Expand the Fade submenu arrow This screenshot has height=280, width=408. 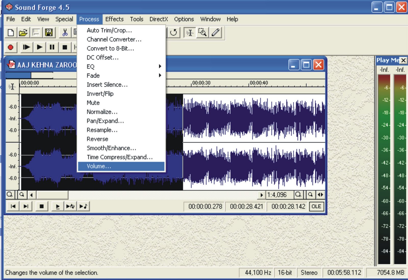pyautogui.click(x=160, y=75)
